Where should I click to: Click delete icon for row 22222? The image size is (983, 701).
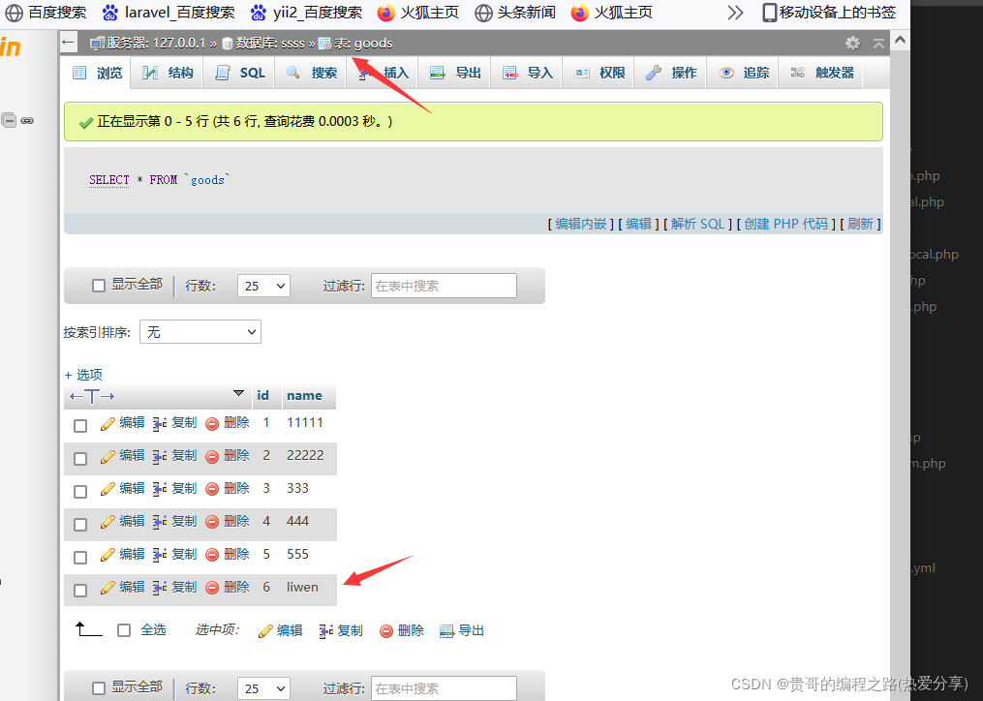212,456
